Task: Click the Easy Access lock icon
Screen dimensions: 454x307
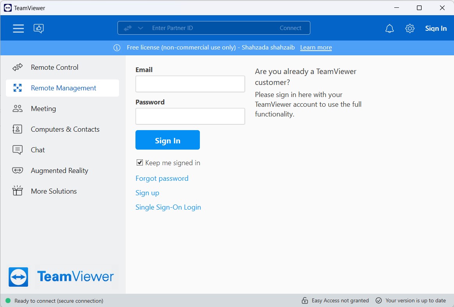Action: [305, 300]
